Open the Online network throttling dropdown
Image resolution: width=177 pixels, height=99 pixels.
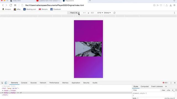point(107,13)
